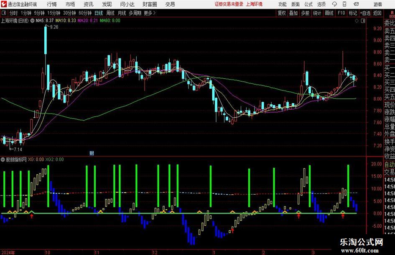395x255 pixels.
Task: Click the 证券交易未登录 login link
Action: coord(229,4)
